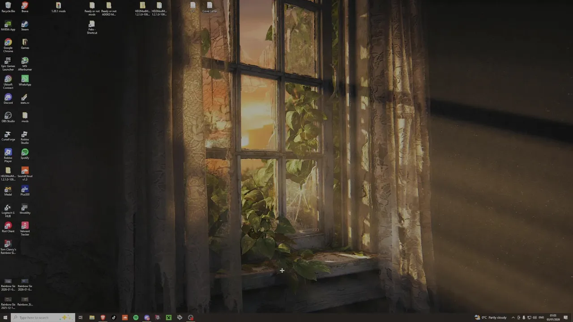Viewport: 573px width, 322px height.
Task: Click the Type here to search box
Action: coord(43,318)
